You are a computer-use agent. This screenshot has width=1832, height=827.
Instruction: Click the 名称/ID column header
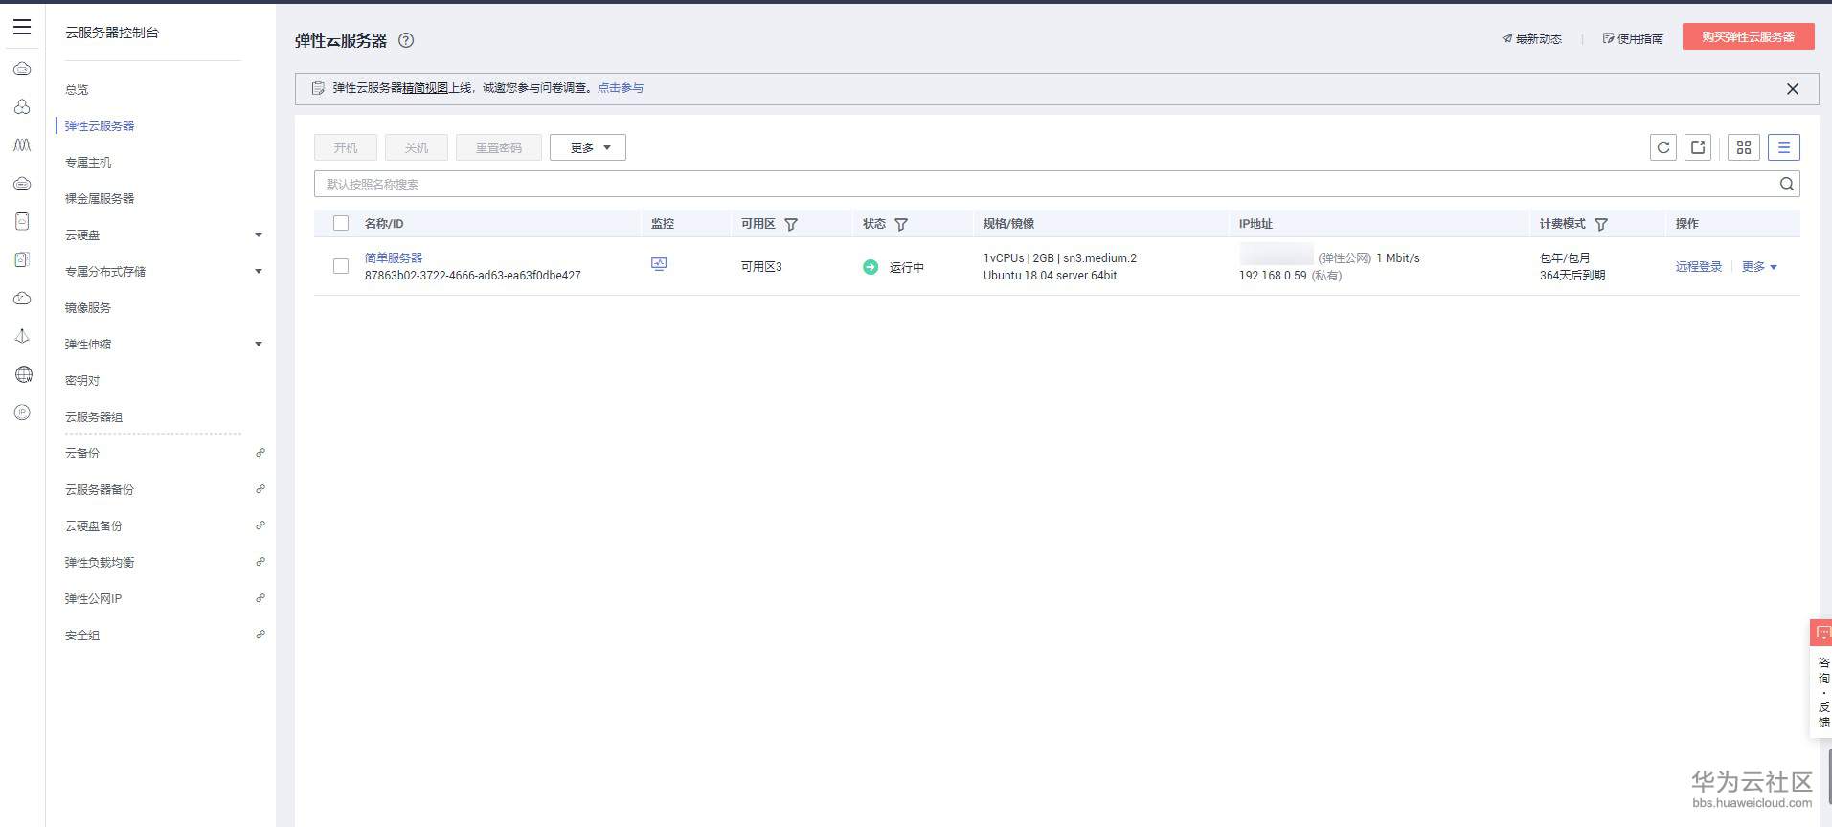coord(384,224)
